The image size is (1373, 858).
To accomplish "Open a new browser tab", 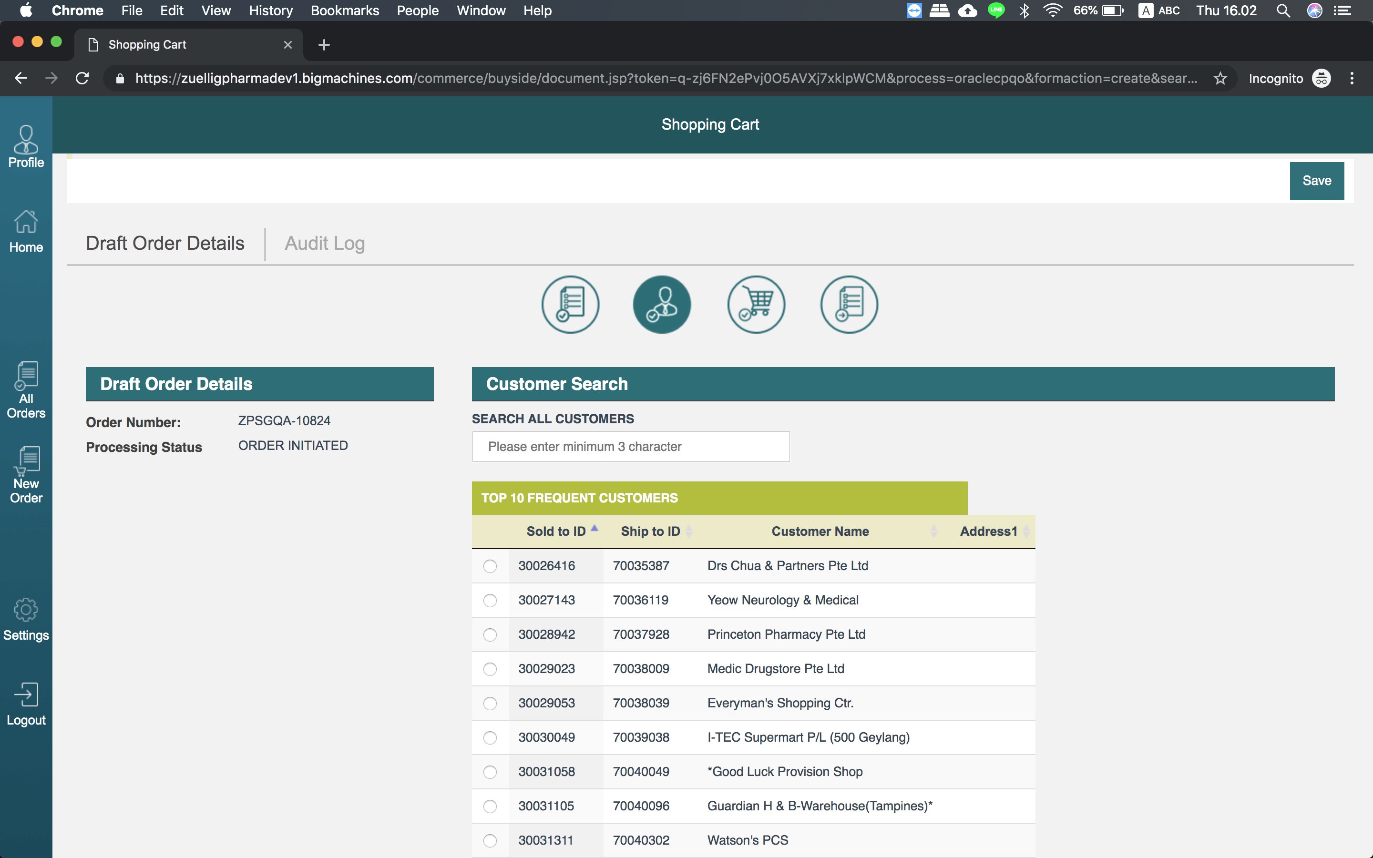I will 324,45.
